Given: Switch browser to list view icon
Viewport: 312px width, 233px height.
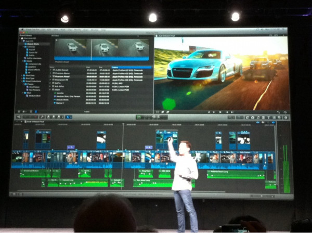Looking at the screenshot, I should 36,112.
